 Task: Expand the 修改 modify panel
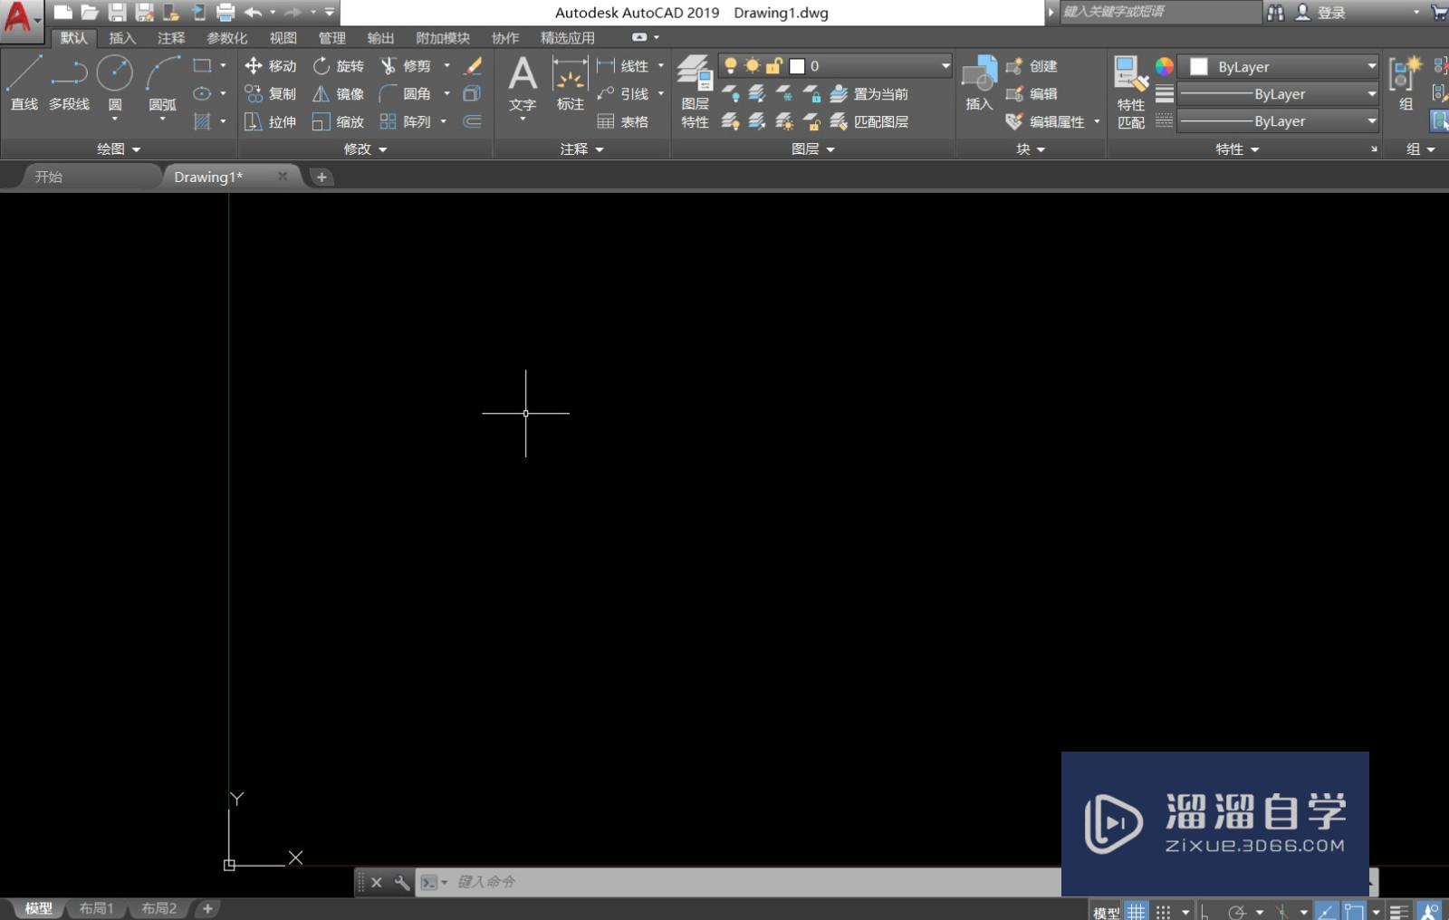click(366, 149)
